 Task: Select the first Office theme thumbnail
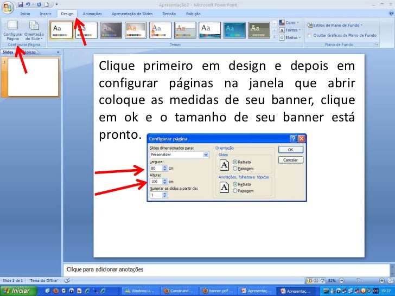(x=61, y=30)
